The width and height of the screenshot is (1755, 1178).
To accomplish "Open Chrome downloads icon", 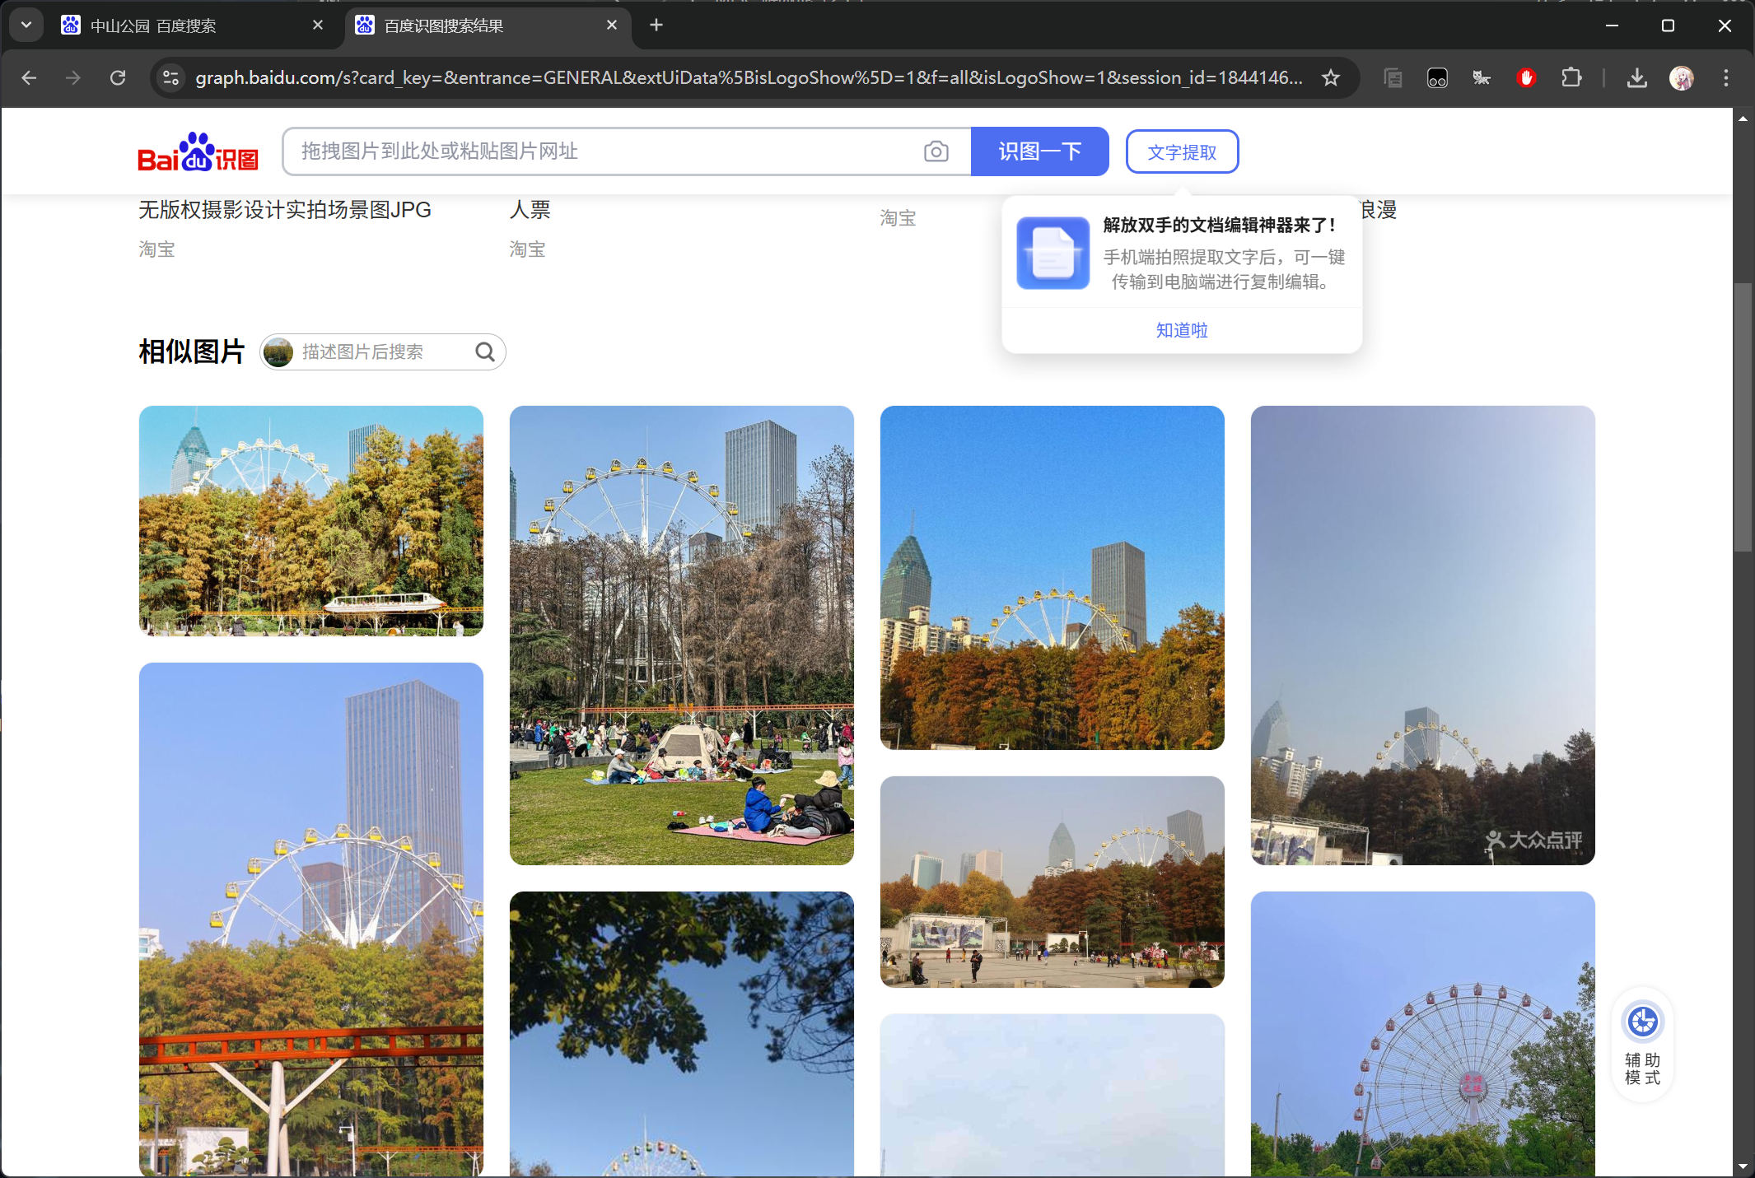I will pos(1637,78).
